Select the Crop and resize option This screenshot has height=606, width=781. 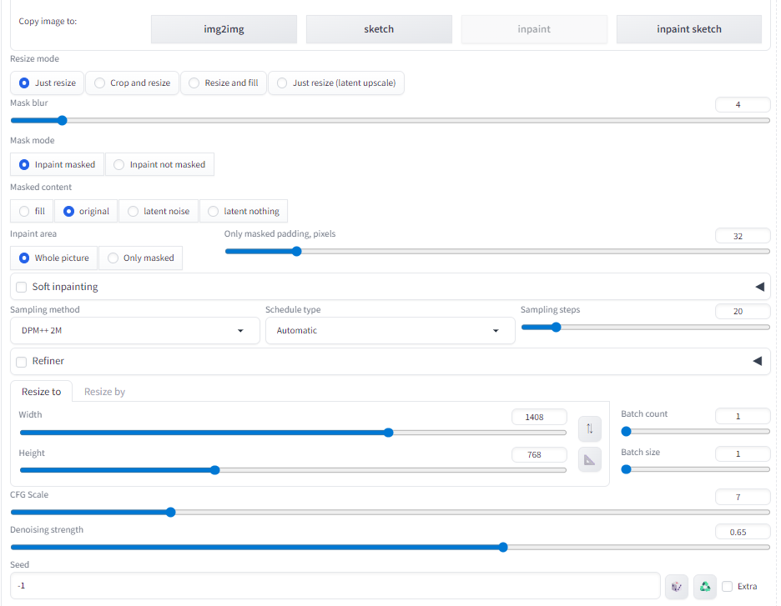[132, 83]
